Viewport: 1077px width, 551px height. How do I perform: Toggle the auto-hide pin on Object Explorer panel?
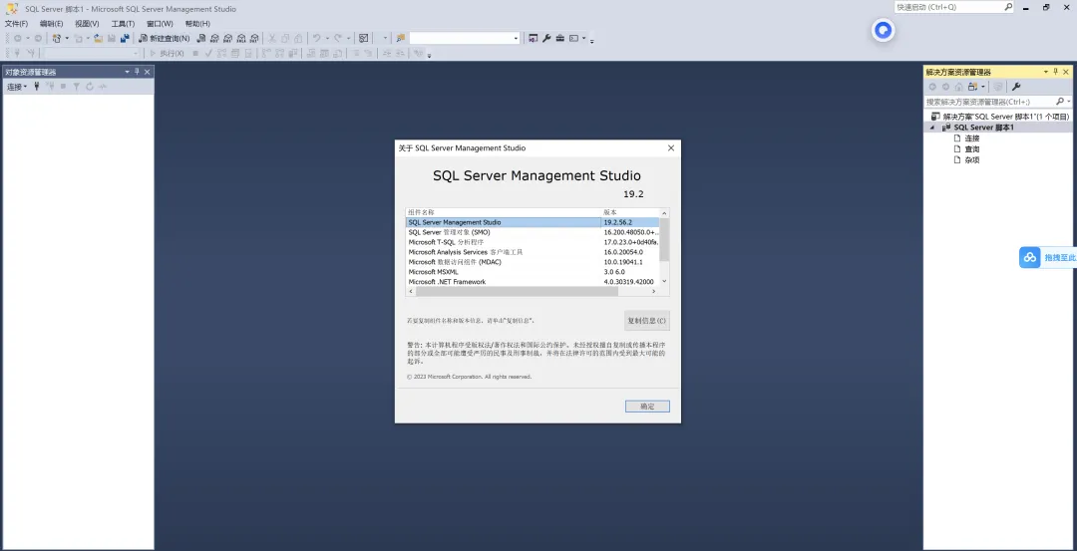pos(136,72)
